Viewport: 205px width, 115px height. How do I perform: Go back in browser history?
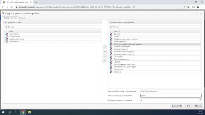pyautogui.click(x=3, y=7)
